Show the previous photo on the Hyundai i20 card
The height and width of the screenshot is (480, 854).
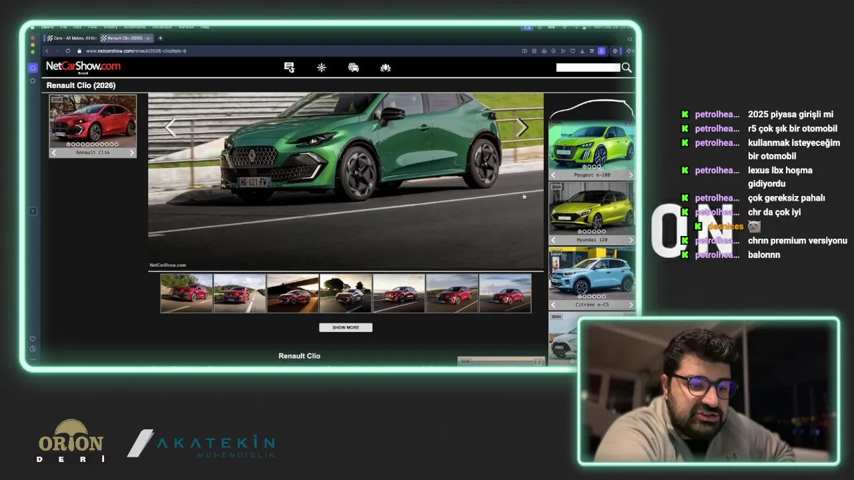tap(552, 240)
